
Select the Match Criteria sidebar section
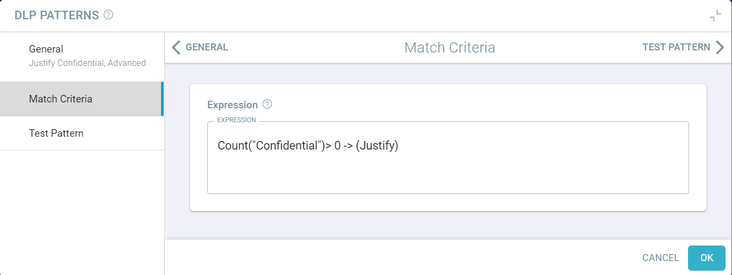pos(82,99)
